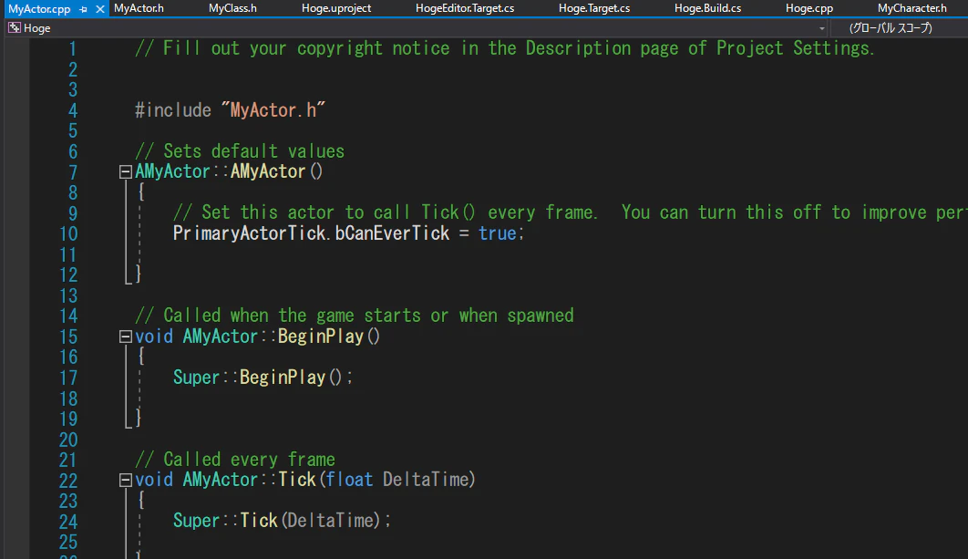This screenshot has height=559, width=968.
Task: Pin the MyActor.cpp tab
Action: coord(83,9)
